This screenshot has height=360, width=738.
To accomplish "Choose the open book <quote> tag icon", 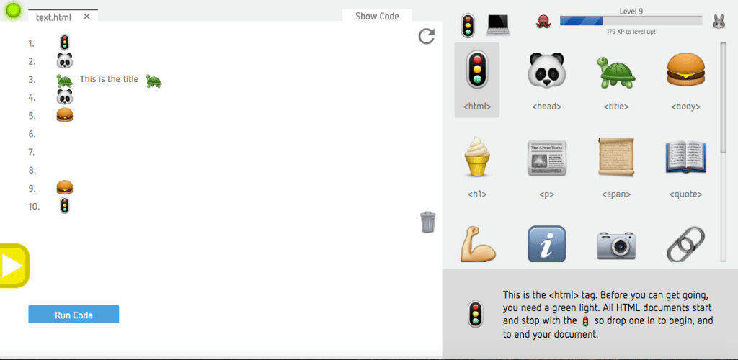I will coord(686,158).
